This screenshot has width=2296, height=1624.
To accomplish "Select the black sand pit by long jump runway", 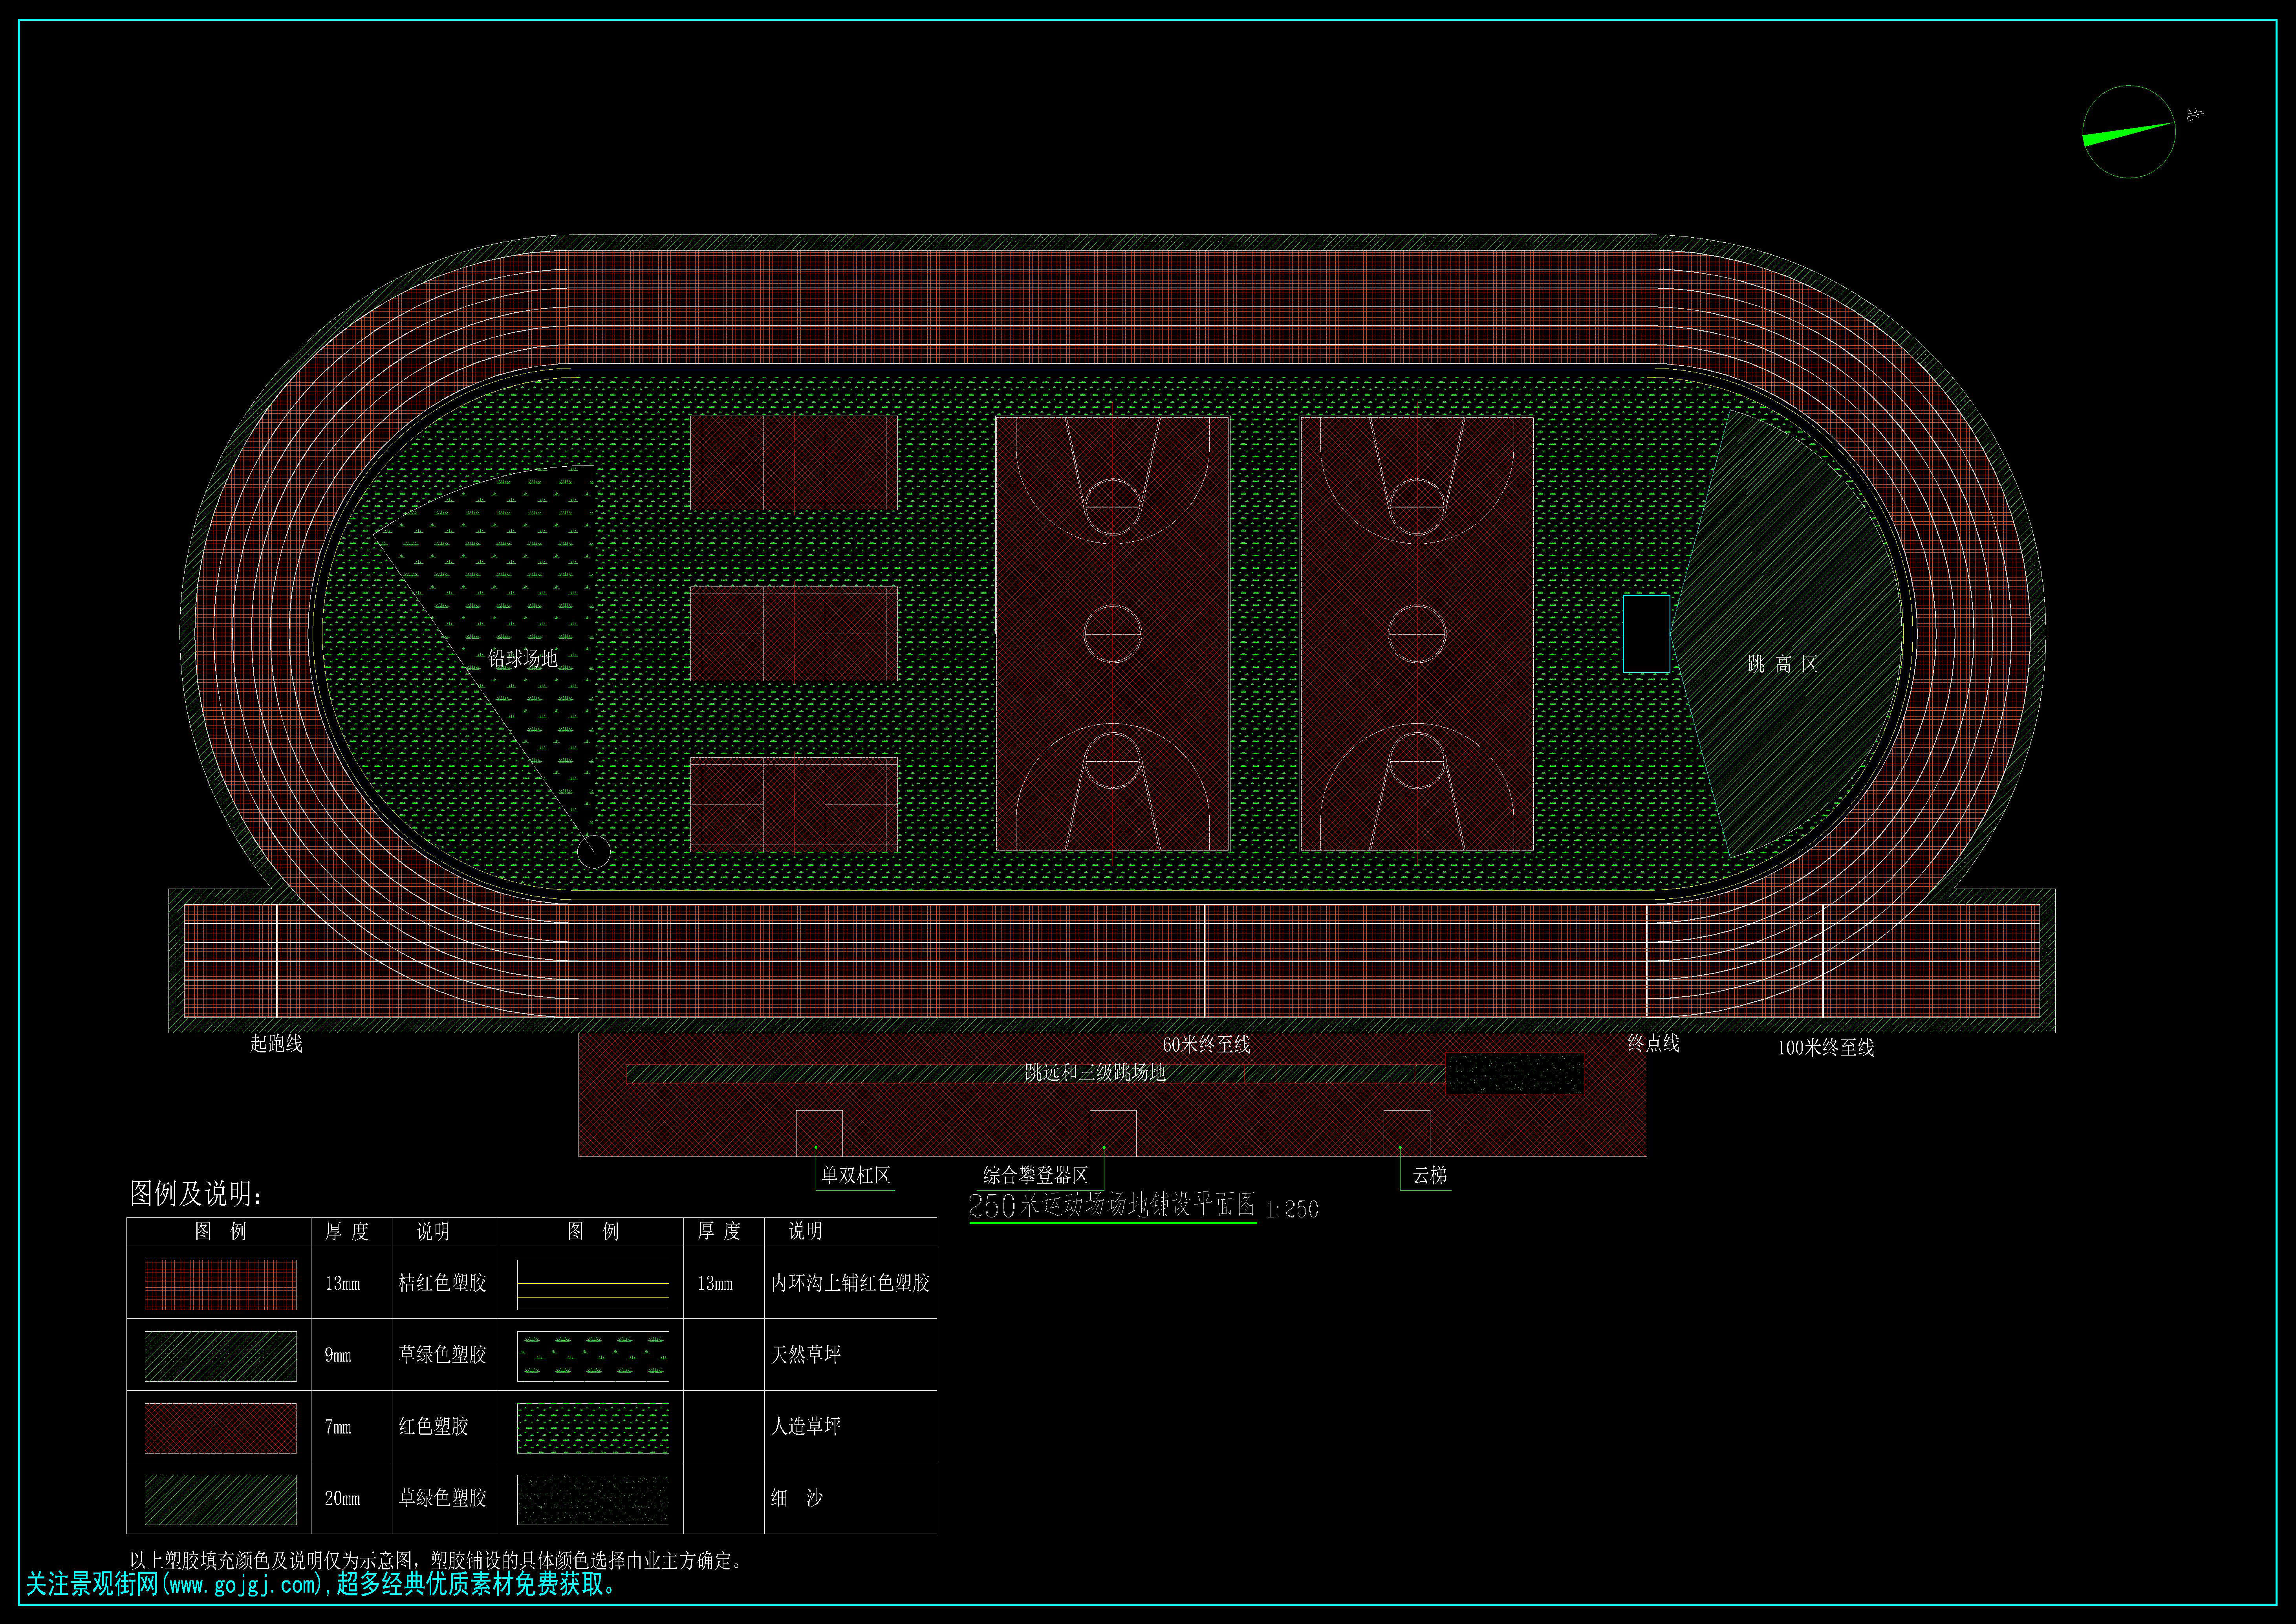I will 1515,1074.
